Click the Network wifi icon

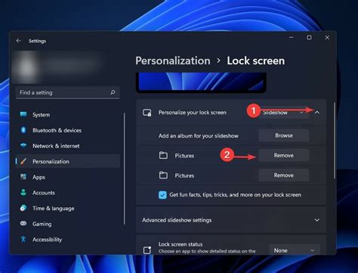pos(23,146)
